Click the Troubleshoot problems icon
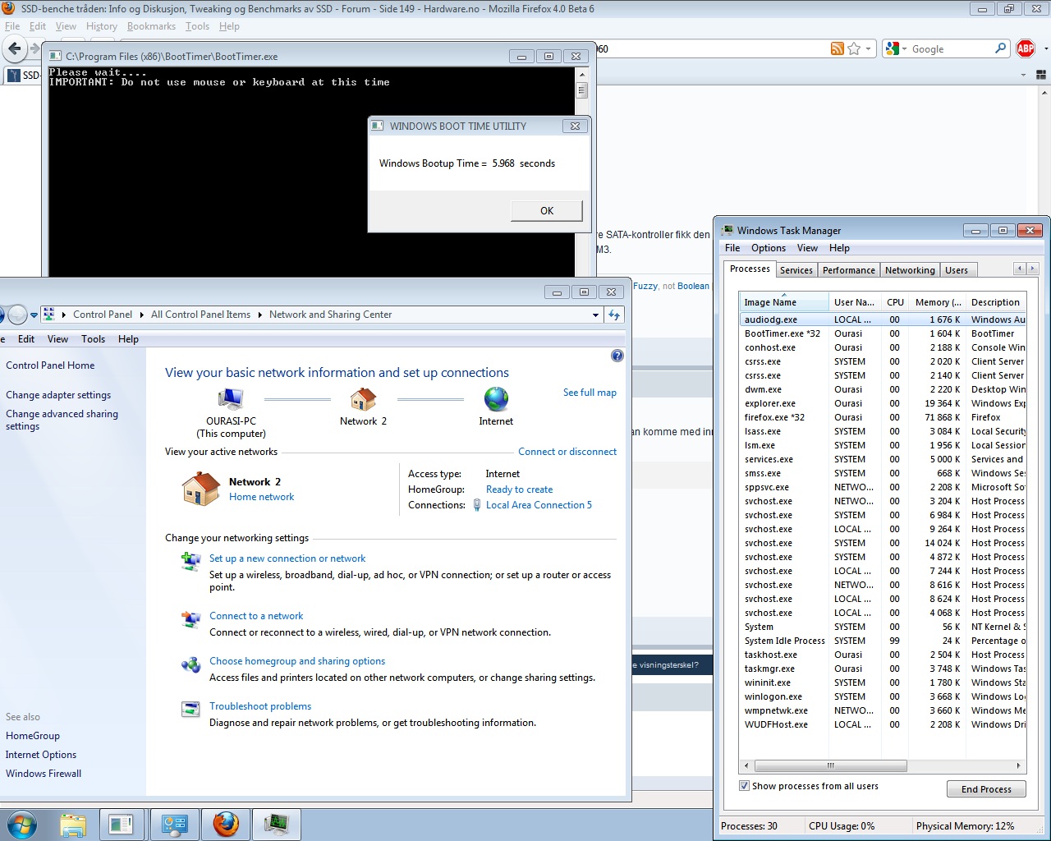 190,709
